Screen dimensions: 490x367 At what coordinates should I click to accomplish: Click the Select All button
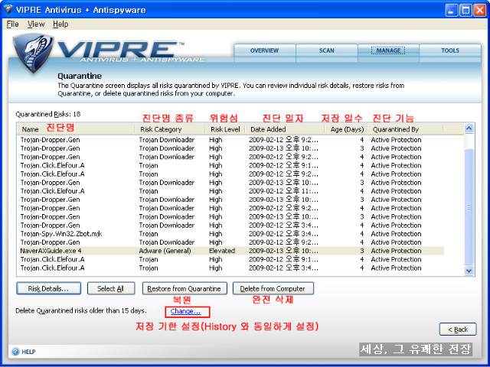coord(111,288)
